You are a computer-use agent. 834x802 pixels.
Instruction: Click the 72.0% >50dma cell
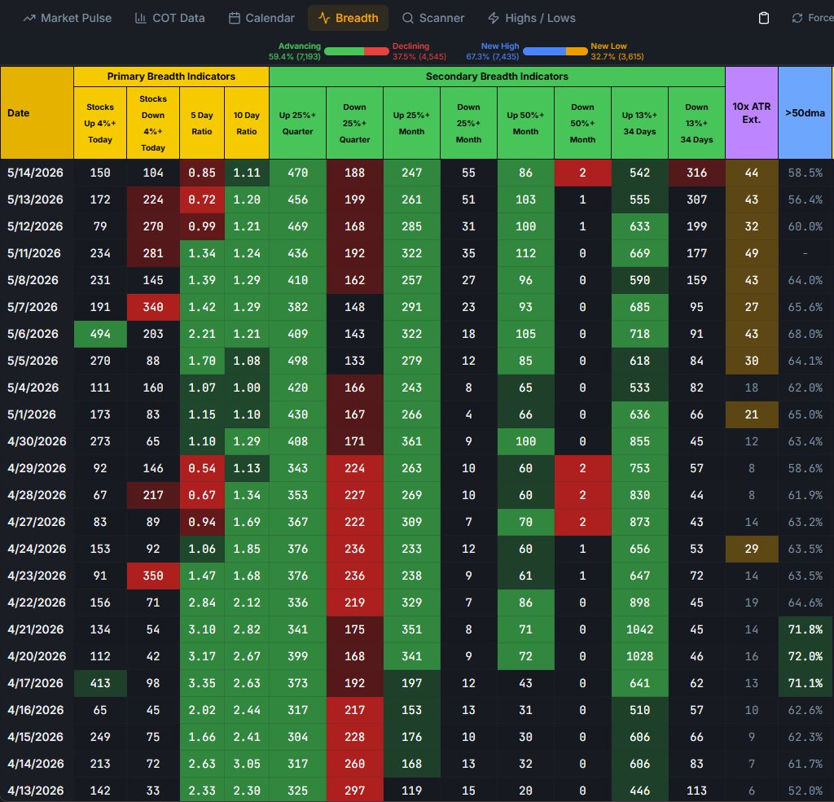click(805, 656)
